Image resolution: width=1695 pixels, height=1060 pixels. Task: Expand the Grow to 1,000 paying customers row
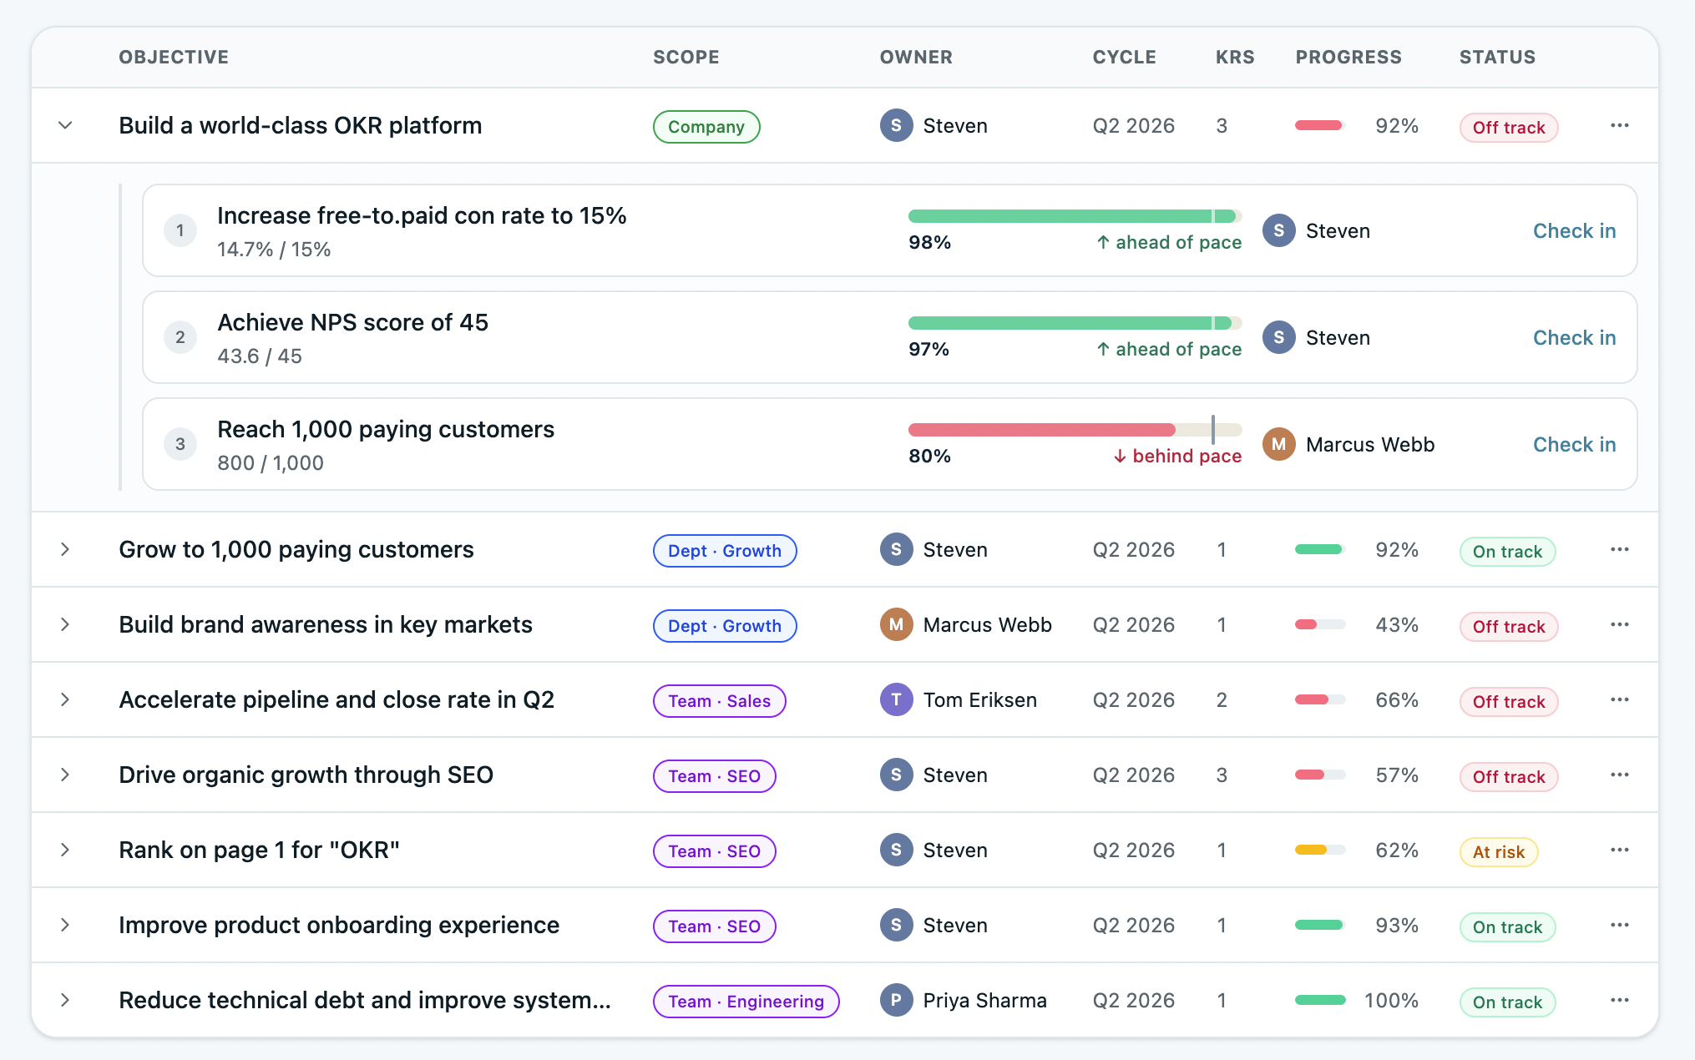click(65, 550)
